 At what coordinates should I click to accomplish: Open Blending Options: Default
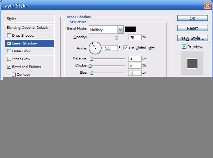pyautogui.click(x=29, y=28)
